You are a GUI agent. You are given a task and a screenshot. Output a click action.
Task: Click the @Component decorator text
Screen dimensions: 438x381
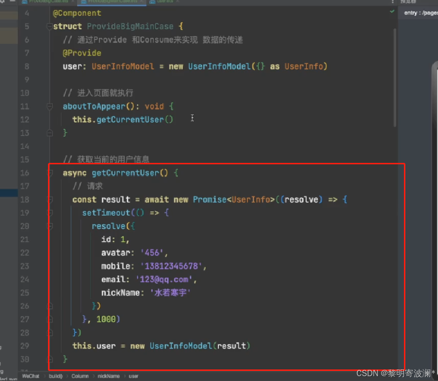(77, 13)
